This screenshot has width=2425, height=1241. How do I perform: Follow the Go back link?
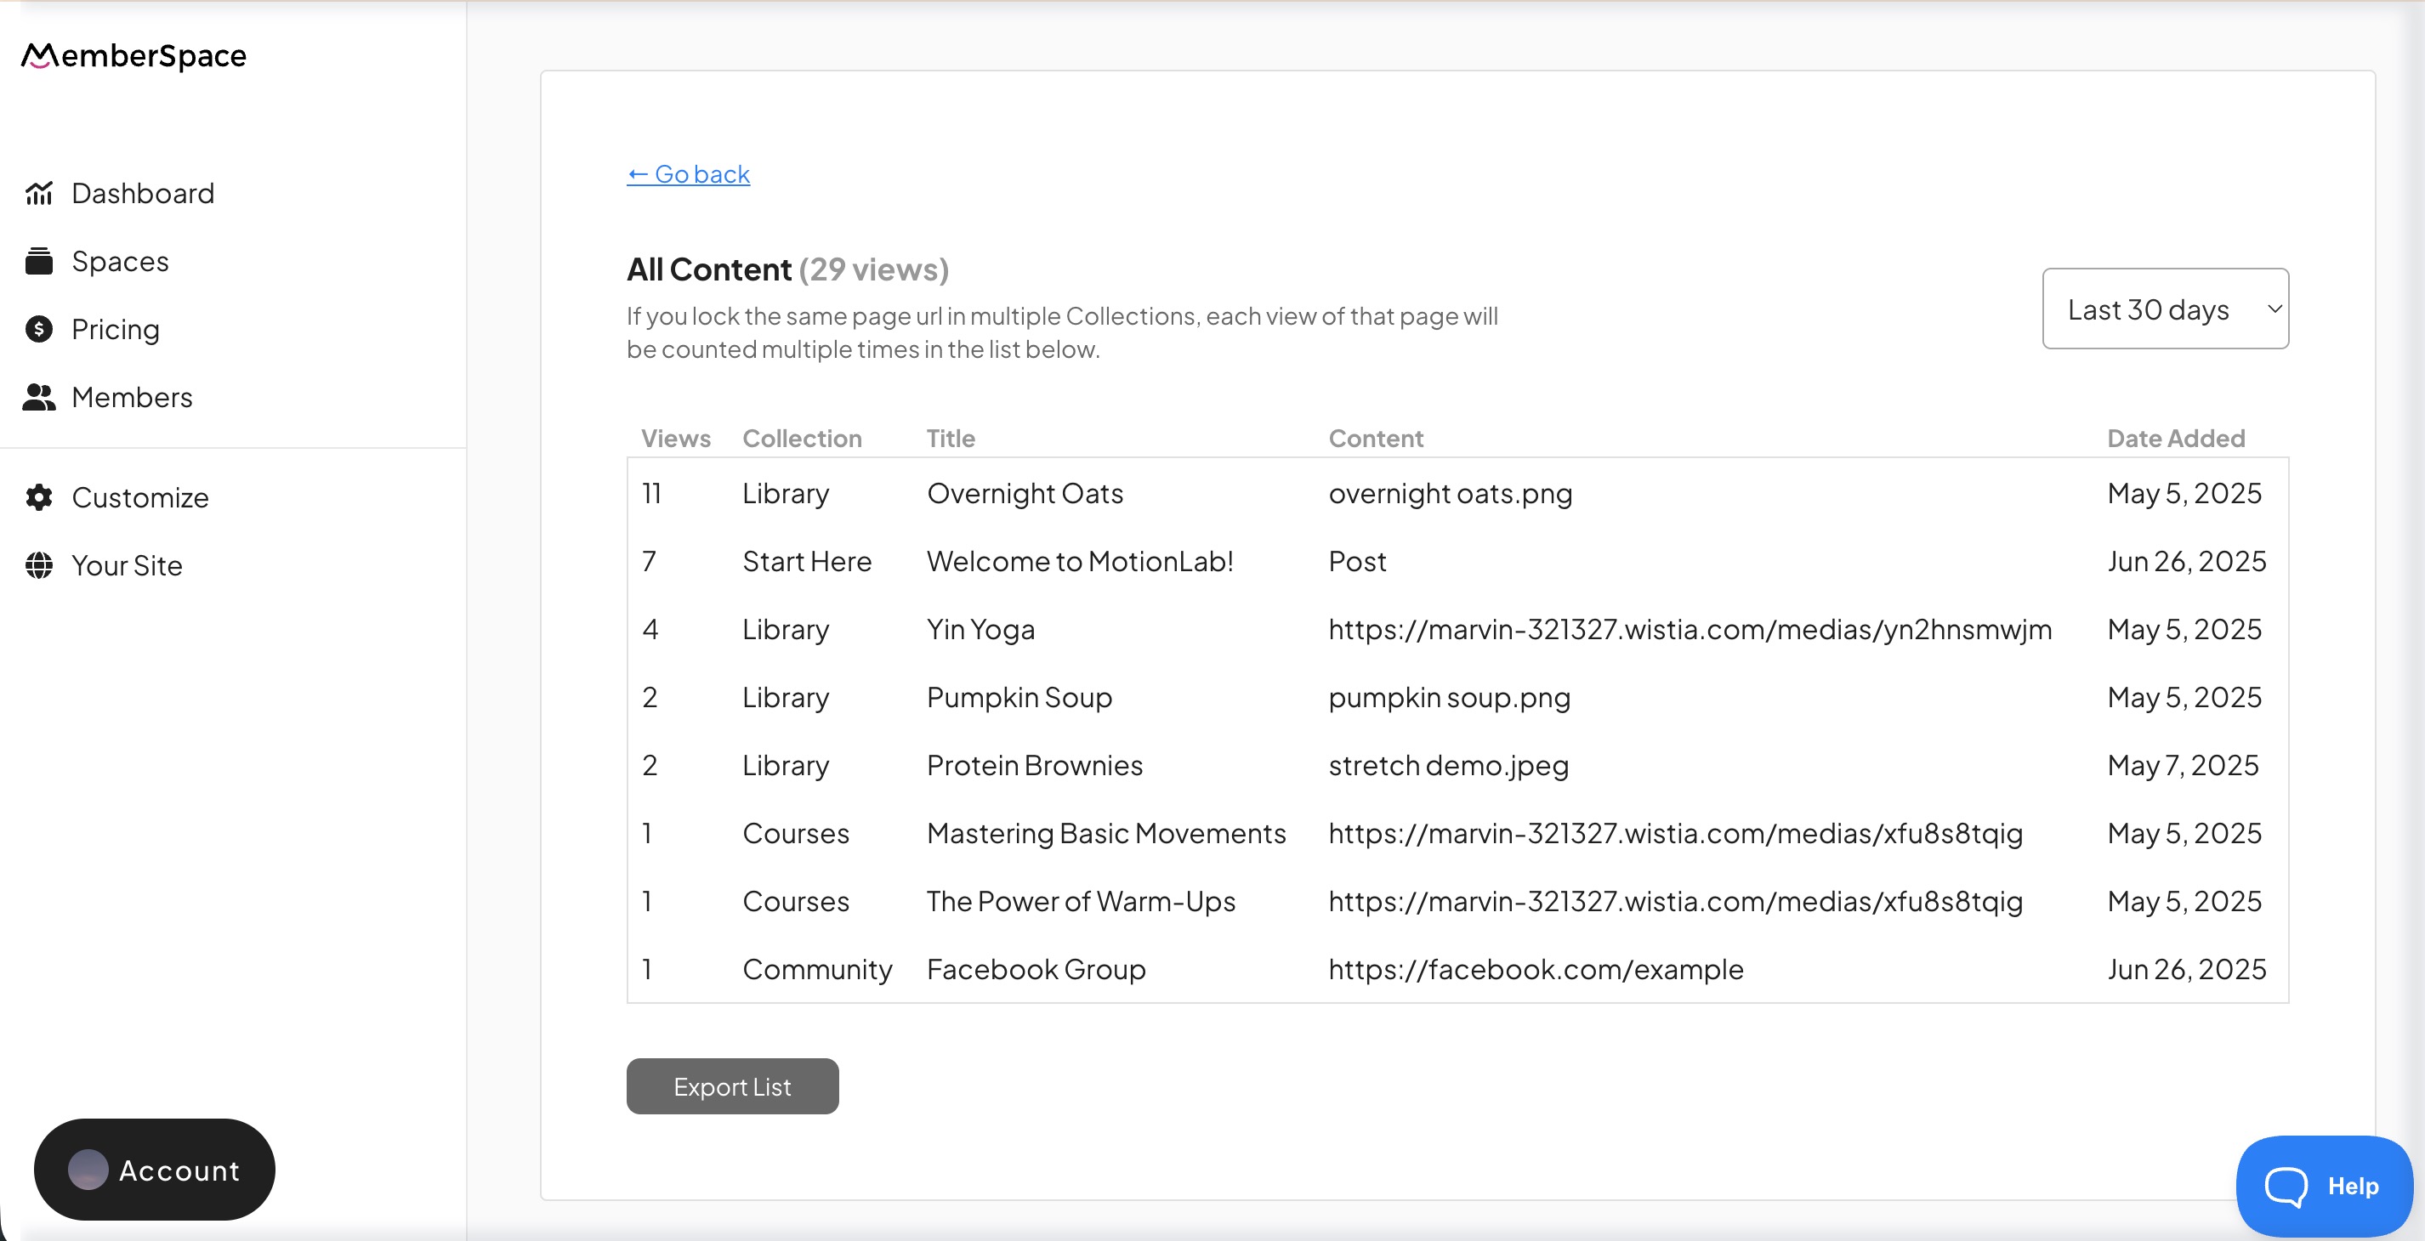(x=688, y=174)
